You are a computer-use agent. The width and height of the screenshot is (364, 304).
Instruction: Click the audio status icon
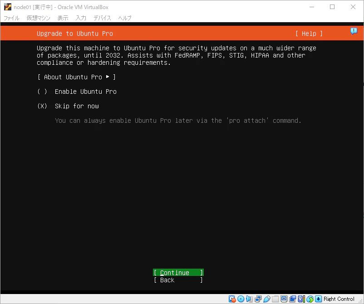249,299
